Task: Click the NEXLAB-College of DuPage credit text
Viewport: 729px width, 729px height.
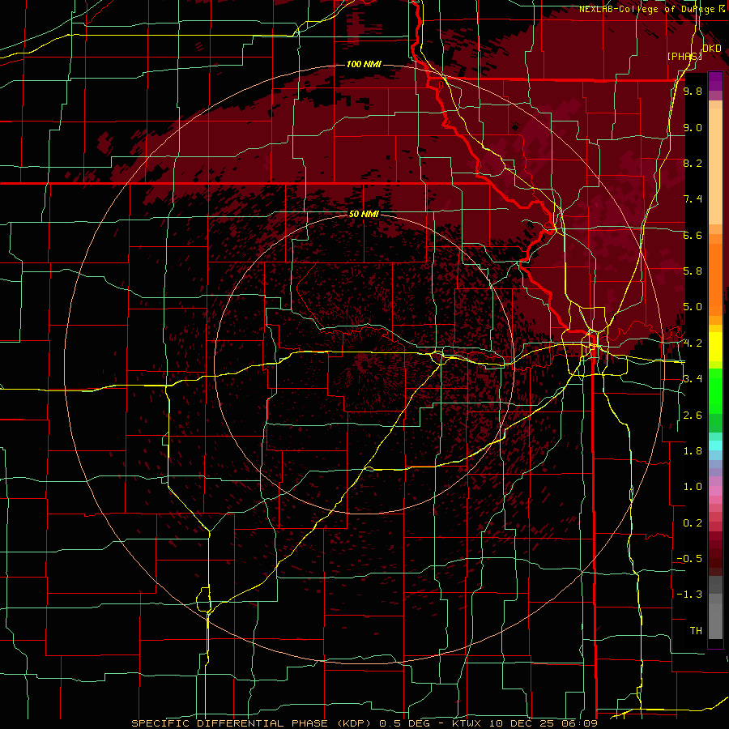Action: click(646, 9)
